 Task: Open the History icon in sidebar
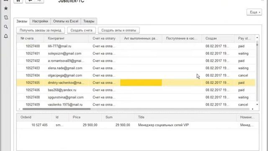pos(6,18)
